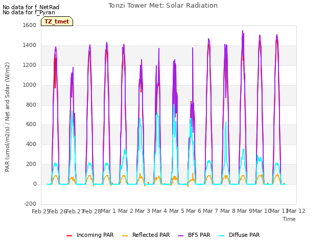Click the tallest BF5 PAR peak on Mar 9
The width and height of the screenshot is (327, 245).
click(243, 31)
